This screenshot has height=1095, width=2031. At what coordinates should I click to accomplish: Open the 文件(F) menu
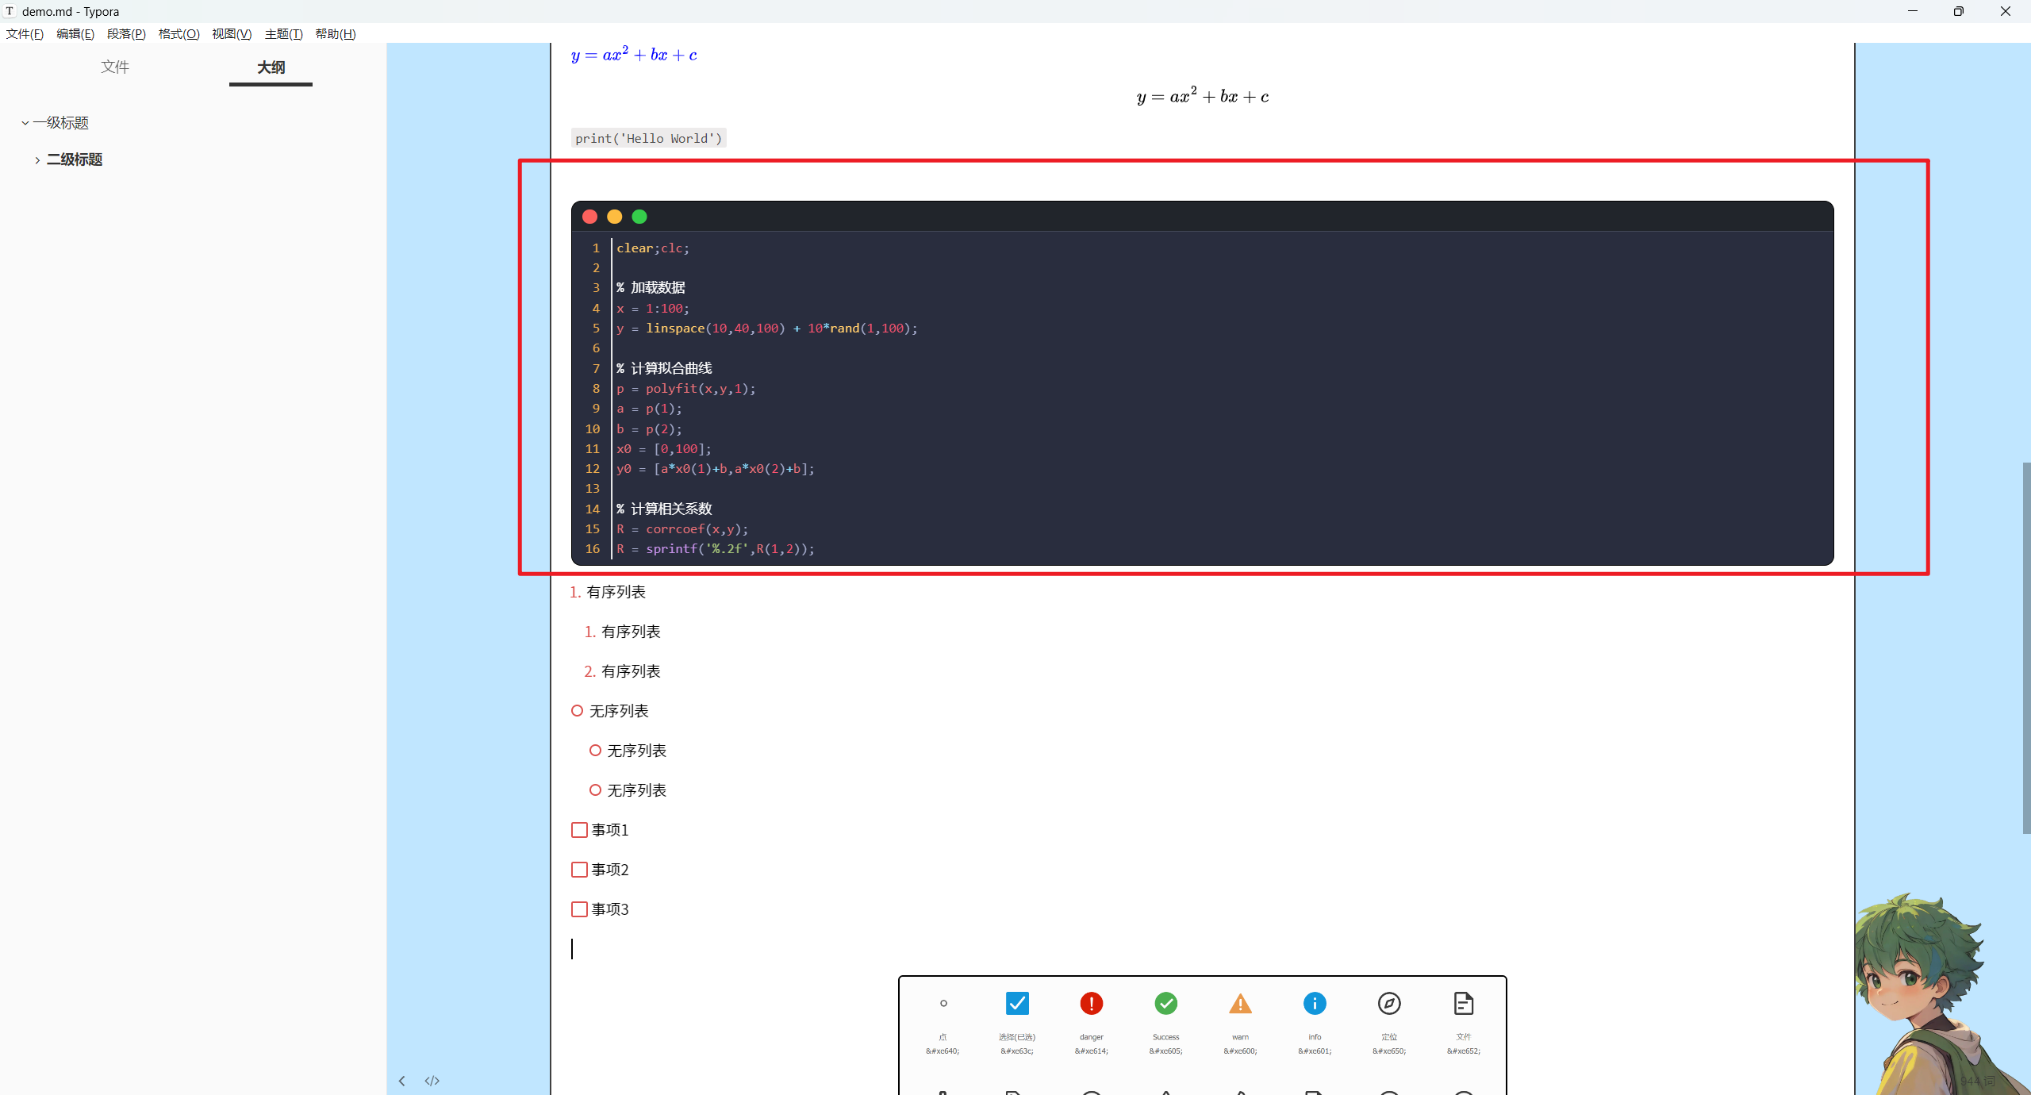click(x=25, y=34)
